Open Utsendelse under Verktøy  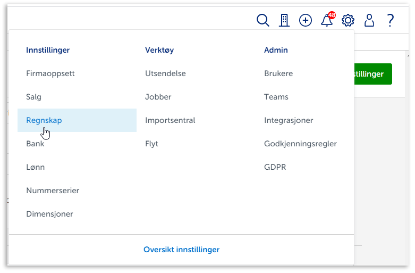pyautogui.click(x=165, y=73)
